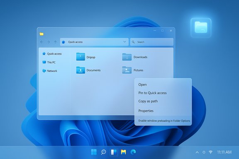Minimize the File Explorer window
Screen dimensions: 239x159
click(155, 31)
